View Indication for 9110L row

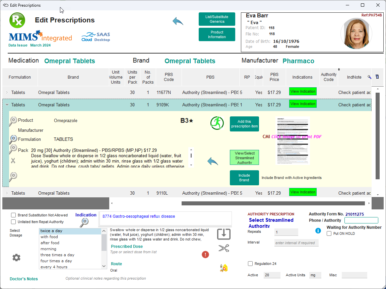click(x=303, y=192)
